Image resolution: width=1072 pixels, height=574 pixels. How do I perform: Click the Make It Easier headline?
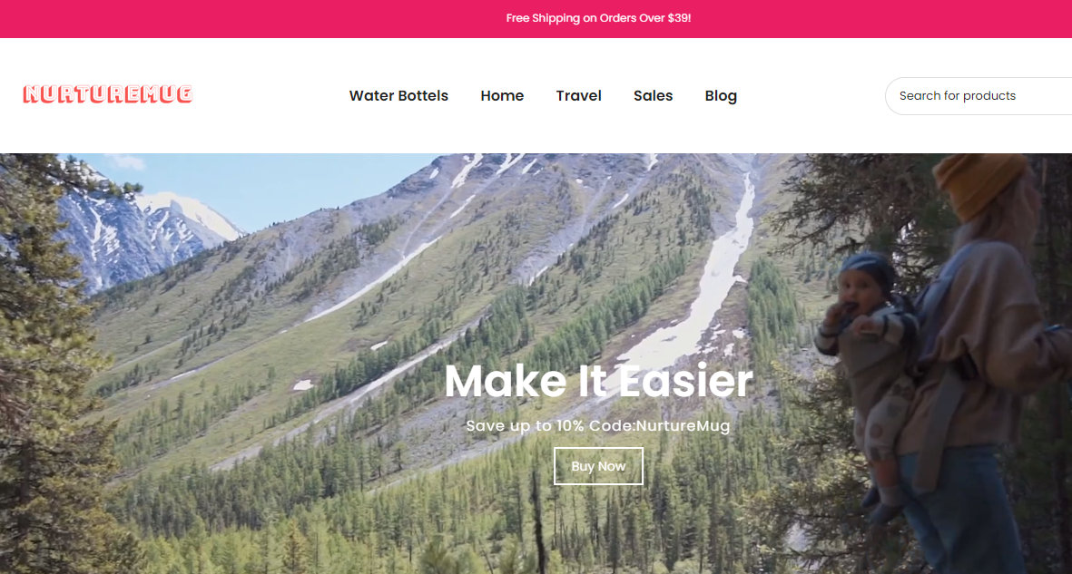point(598,381)
